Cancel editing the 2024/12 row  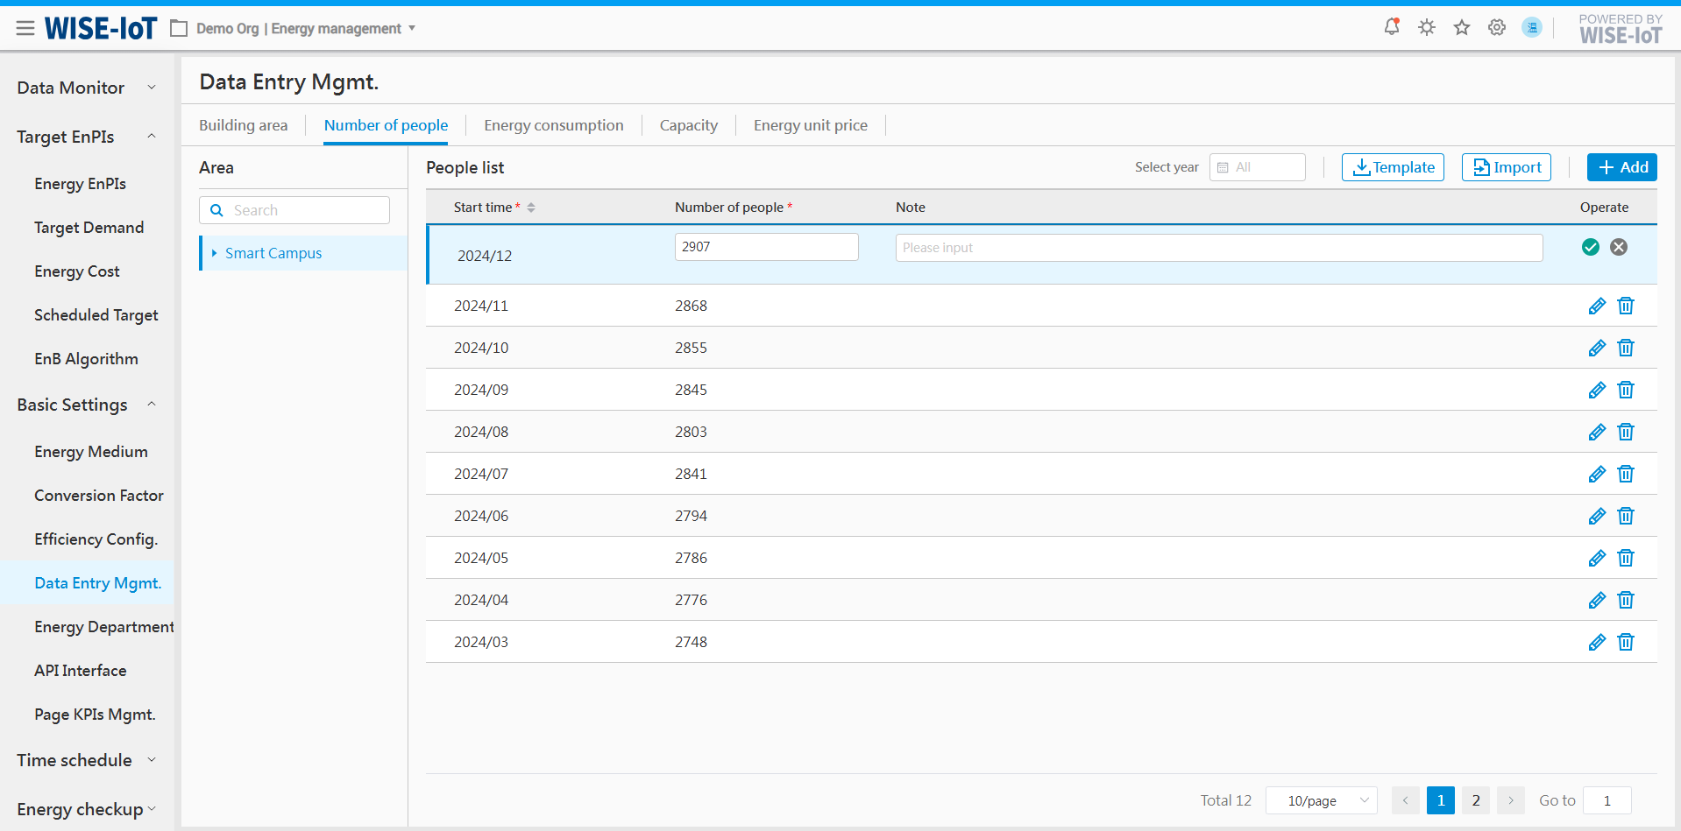click(1619, 247)
